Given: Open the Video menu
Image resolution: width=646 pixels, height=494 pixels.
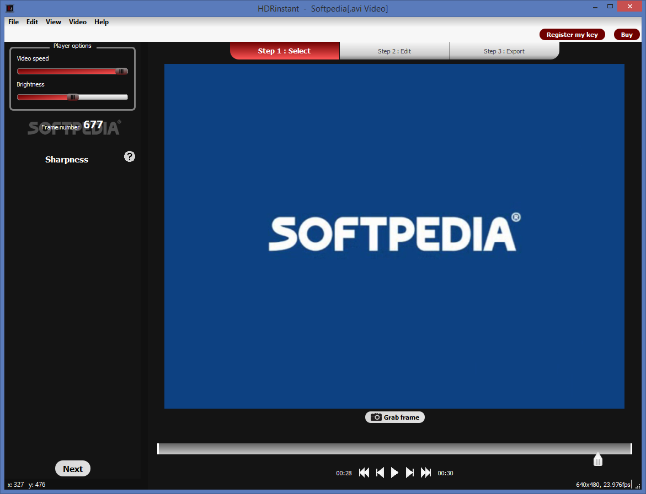Looking at the screenshot, I should (x=77, y=22).
